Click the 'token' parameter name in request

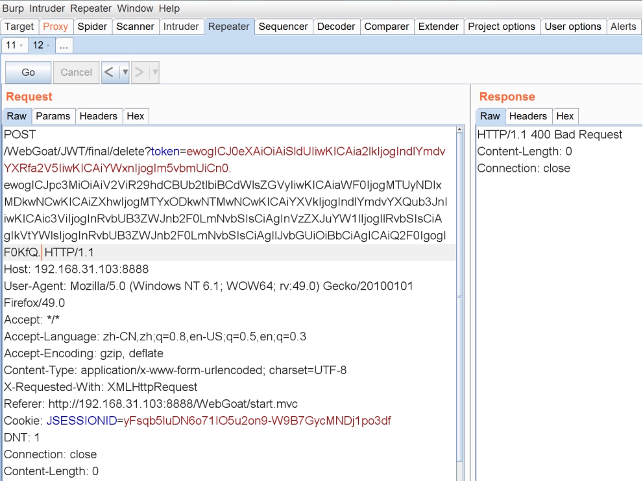tap(165, 152)
